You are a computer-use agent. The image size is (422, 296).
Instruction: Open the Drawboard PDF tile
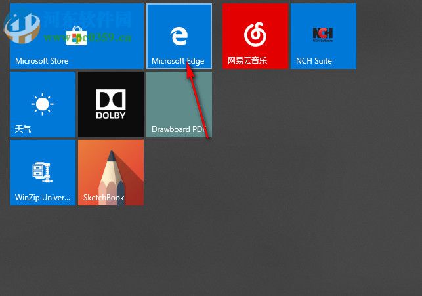pos(179,104)
